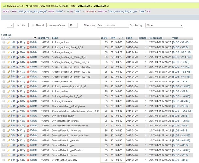Click the Edit pencil icon for Events_action_category row
The height and width of the screenshot is (163, 199).
[x=8, y=160]
